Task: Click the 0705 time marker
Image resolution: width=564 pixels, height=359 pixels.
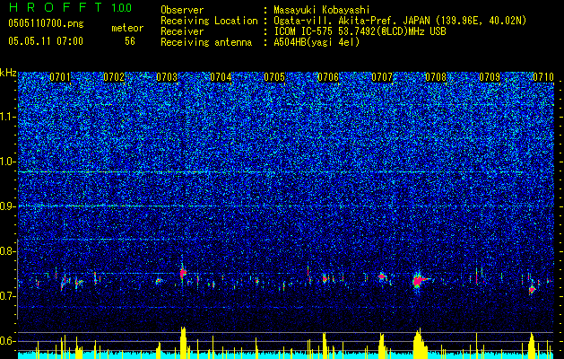Action: point(274,77)
